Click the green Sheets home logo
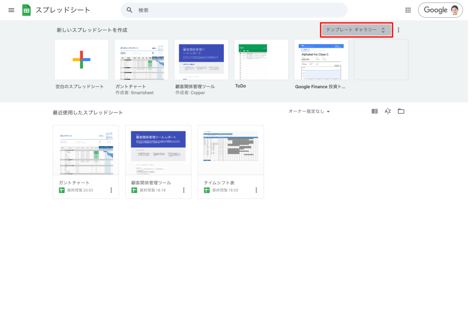Screen dimensions: 473x315 [x=27, y=10]
